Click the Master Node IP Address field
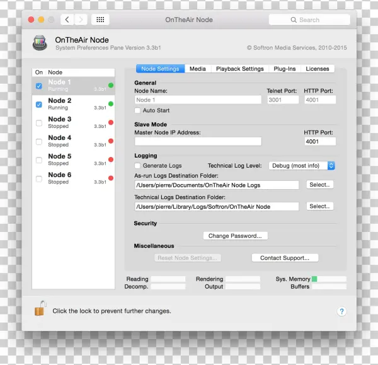Image resolution: width=378 pixels, height=365 pixels. coord(198,141)
